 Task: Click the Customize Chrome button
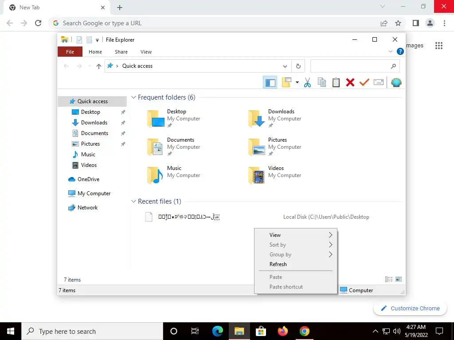pyautogui.click(x=410, y=309)
